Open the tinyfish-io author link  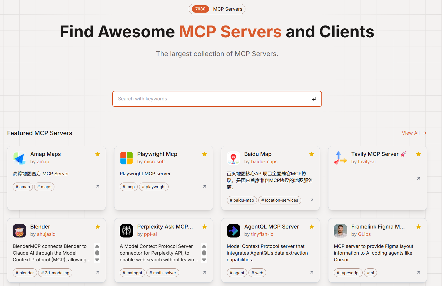click(262, 234)
